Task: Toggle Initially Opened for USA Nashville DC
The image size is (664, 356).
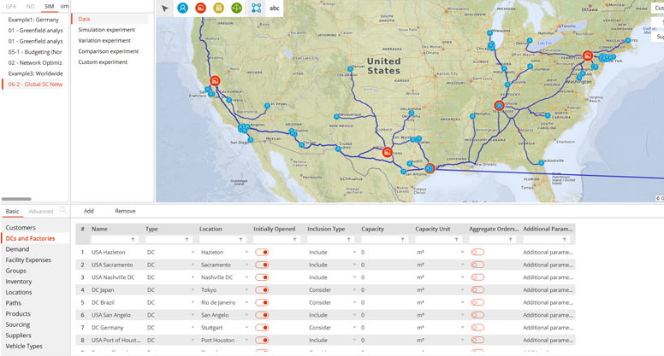Action: [262, 277]
